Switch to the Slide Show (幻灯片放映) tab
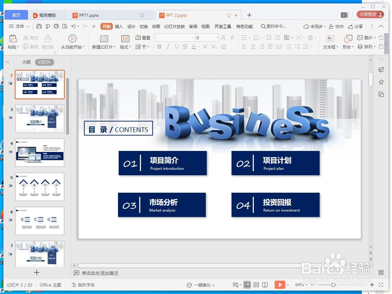Image resolution: width=392 pixels, height=294 pixels. point(175,26)
